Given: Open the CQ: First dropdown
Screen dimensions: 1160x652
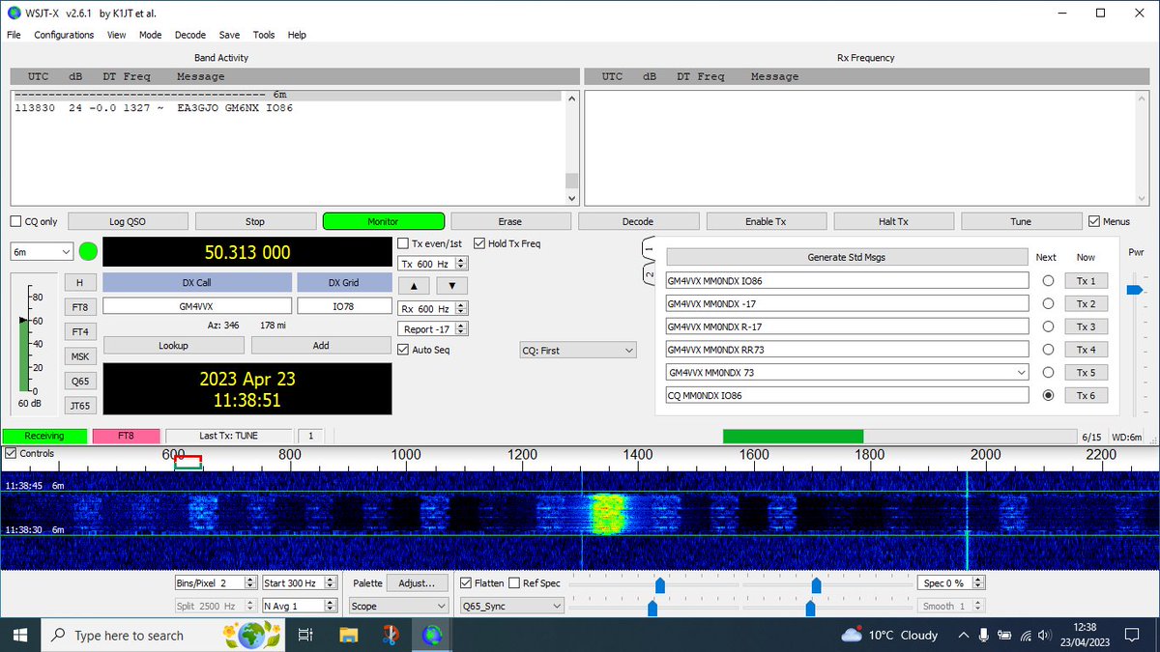Looking at the screenshot, I should (577, 349).
